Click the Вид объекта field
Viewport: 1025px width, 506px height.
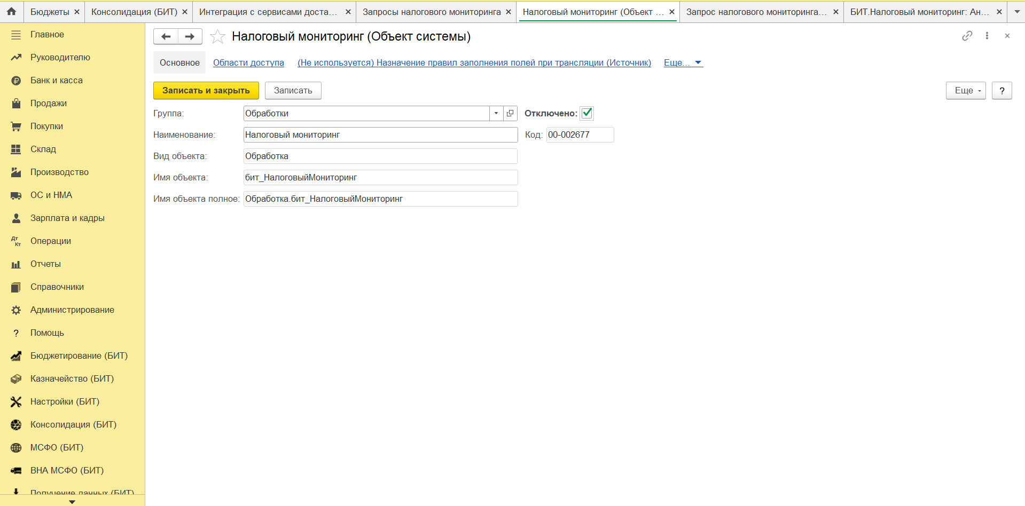(x=380, y=156)
